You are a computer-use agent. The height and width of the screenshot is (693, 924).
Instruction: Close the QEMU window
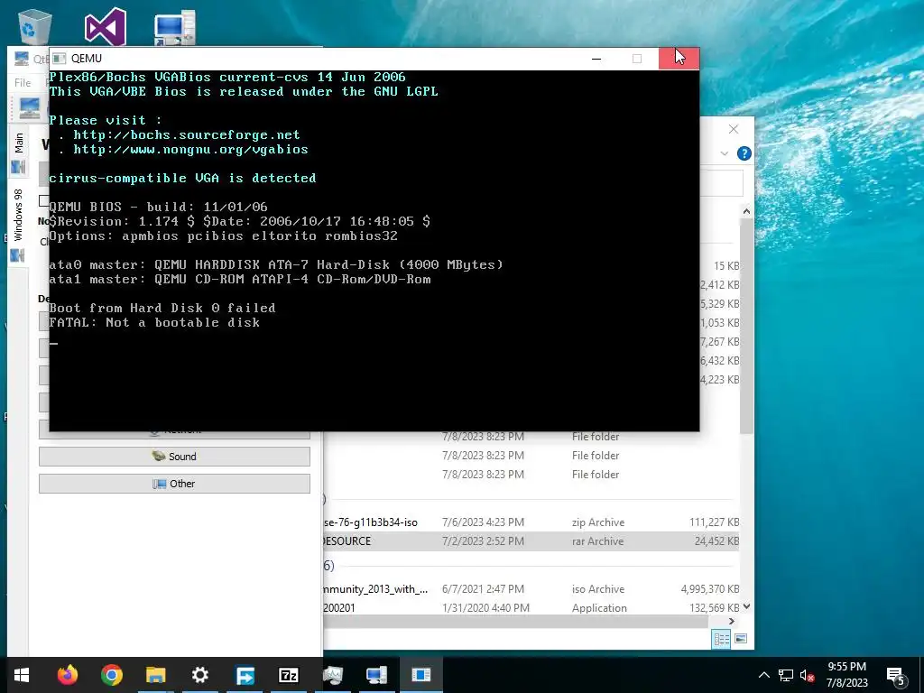click(679, 59)
